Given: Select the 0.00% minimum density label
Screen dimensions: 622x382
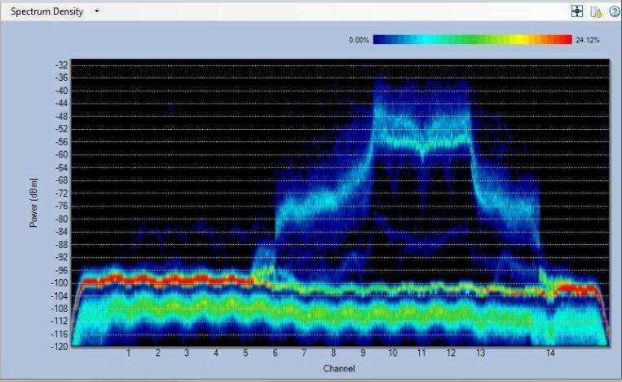Looking at the screenshot, I should pos(359,39).
